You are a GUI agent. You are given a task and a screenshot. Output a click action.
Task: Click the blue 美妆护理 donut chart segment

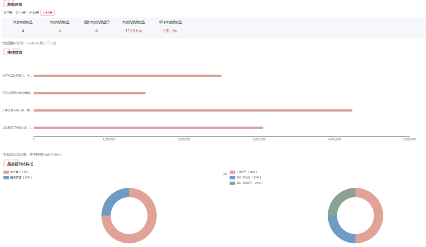coord(112,200)
